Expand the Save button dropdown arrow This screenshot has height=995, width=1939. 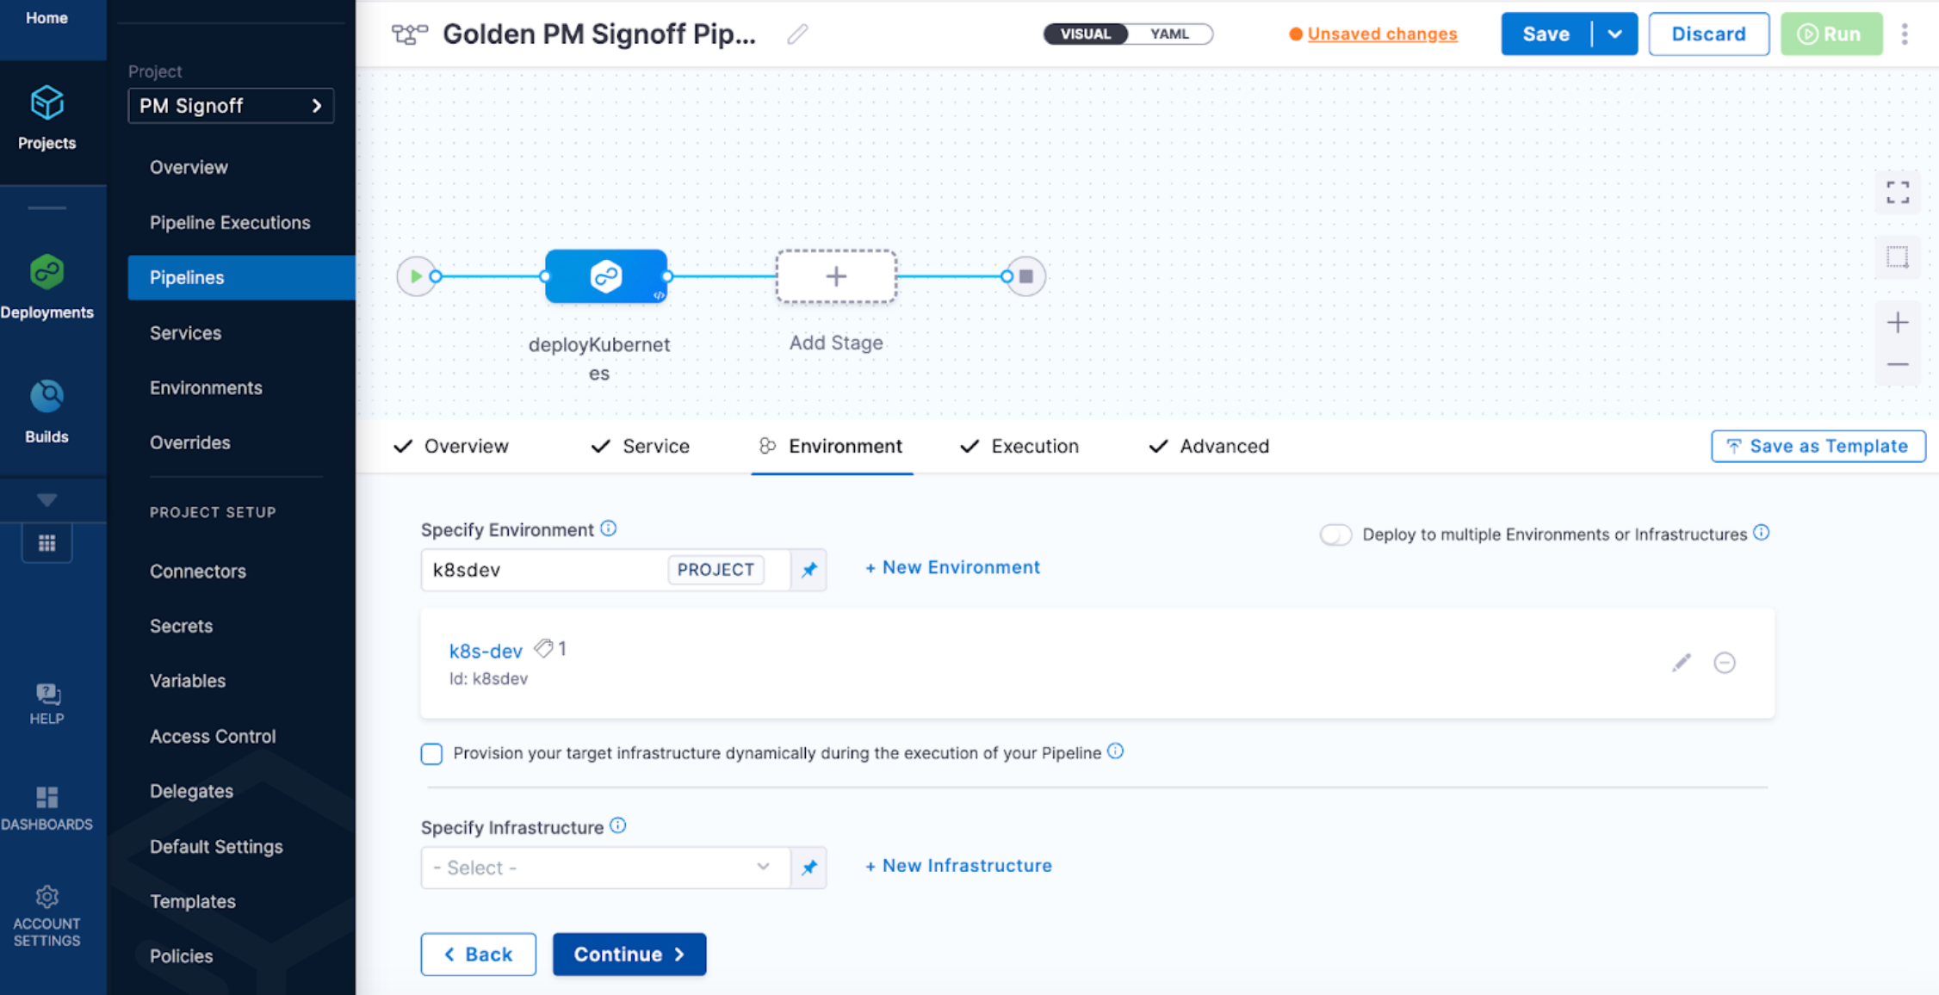(x=1614, y=34)
